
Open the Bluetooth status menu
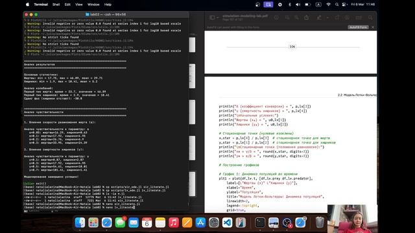(x=290, y=5)
